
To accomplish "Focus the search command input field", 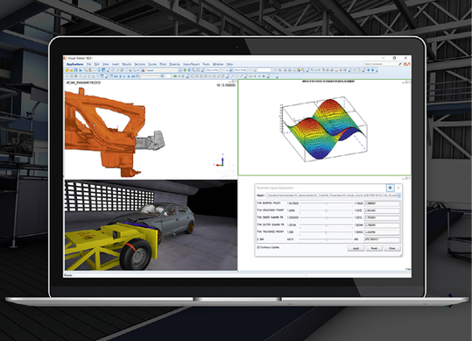I will [x=381, y=64].
